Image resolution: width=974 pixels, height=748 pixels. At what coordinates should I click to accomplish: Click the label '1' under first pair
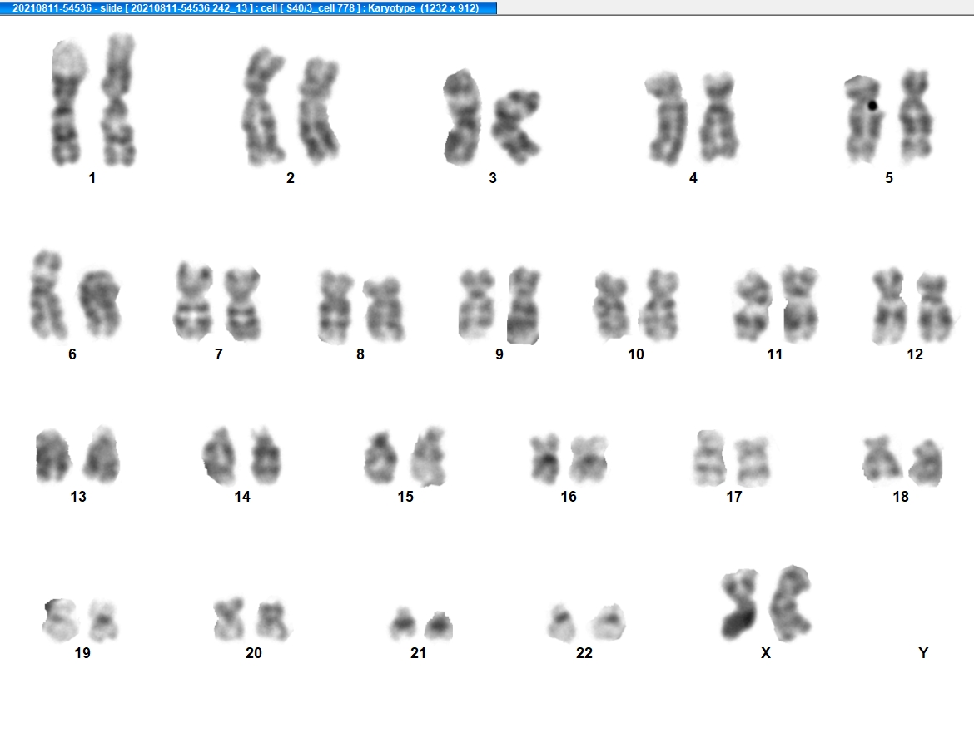92,178
